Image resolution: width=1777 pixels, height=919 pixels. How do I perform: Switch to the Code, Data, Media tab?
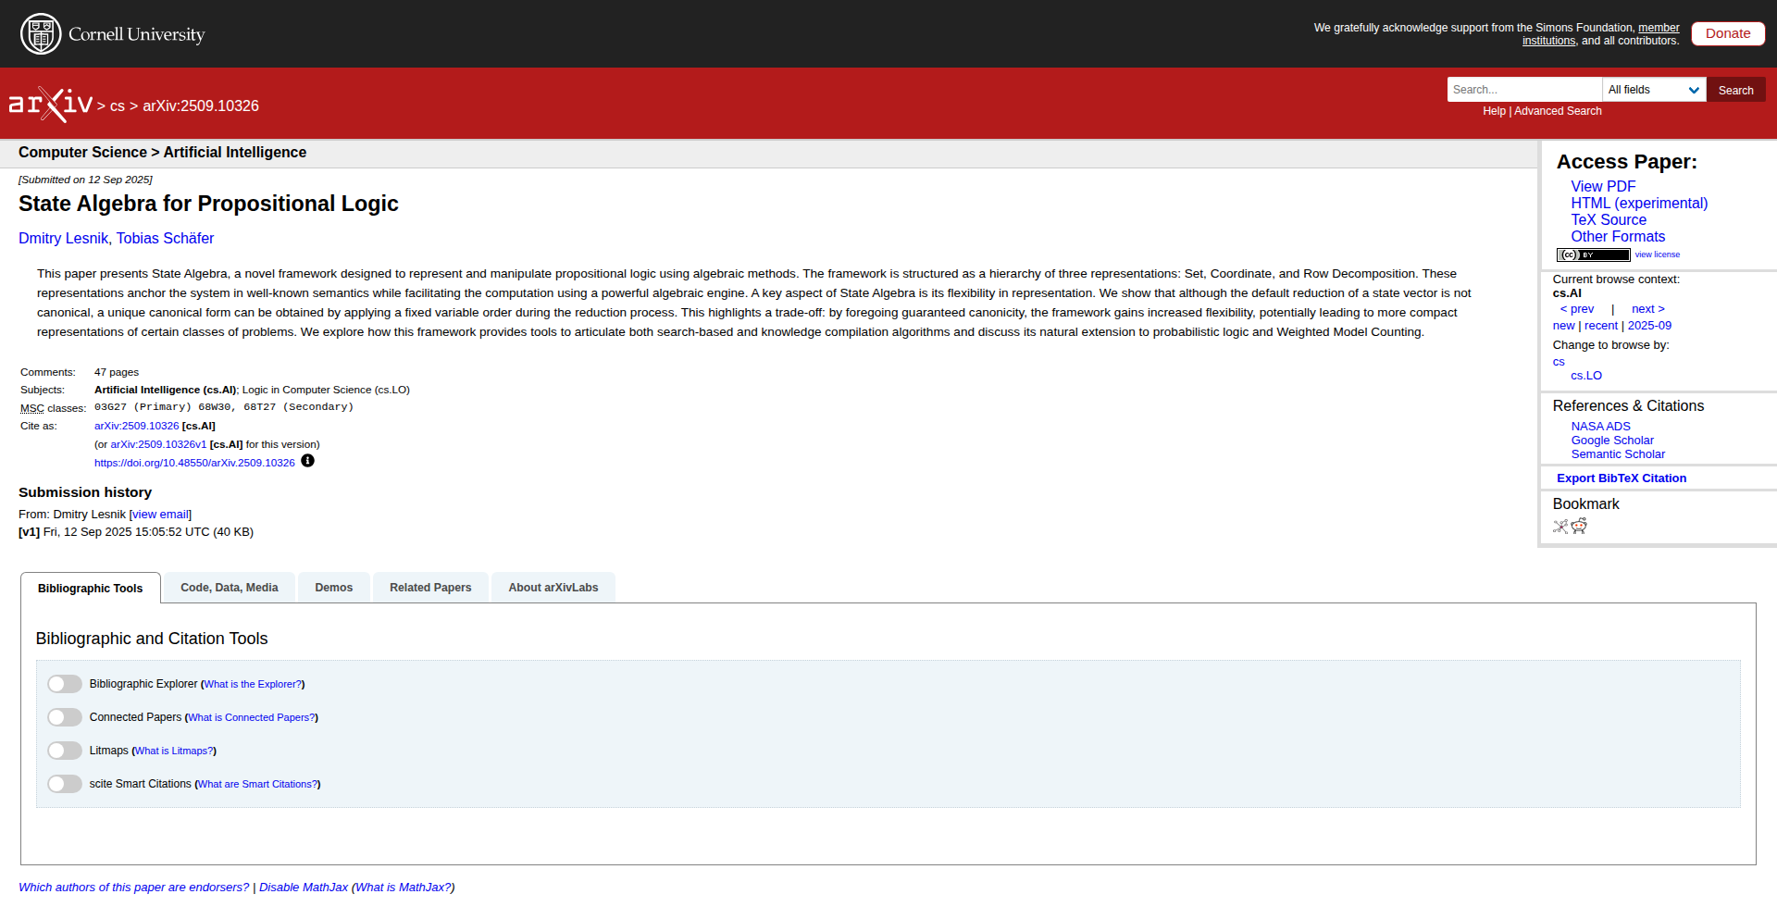coord(230,588)
